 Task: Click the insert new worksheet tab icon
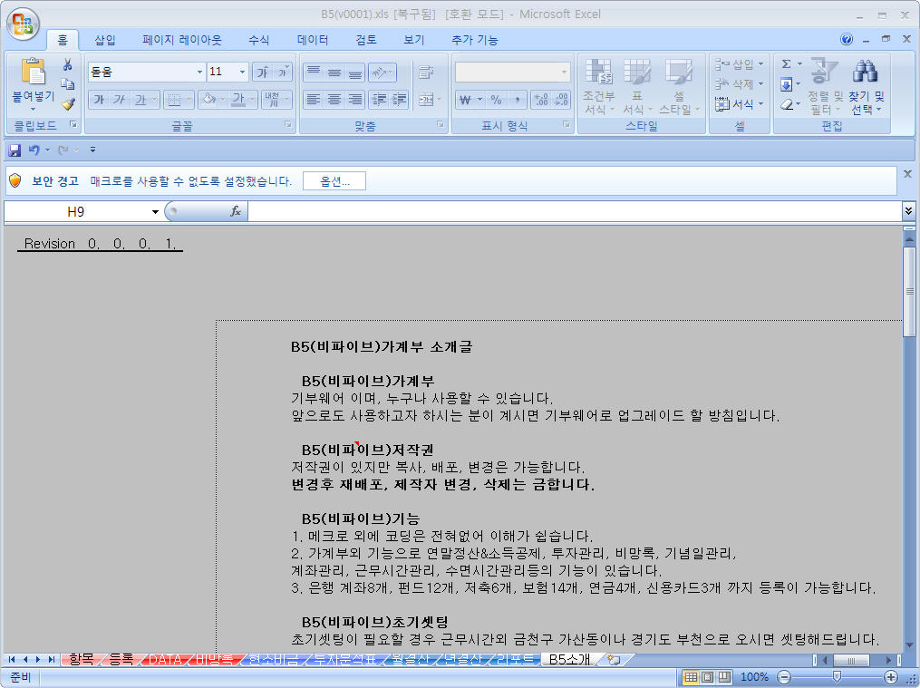point(615,659)
